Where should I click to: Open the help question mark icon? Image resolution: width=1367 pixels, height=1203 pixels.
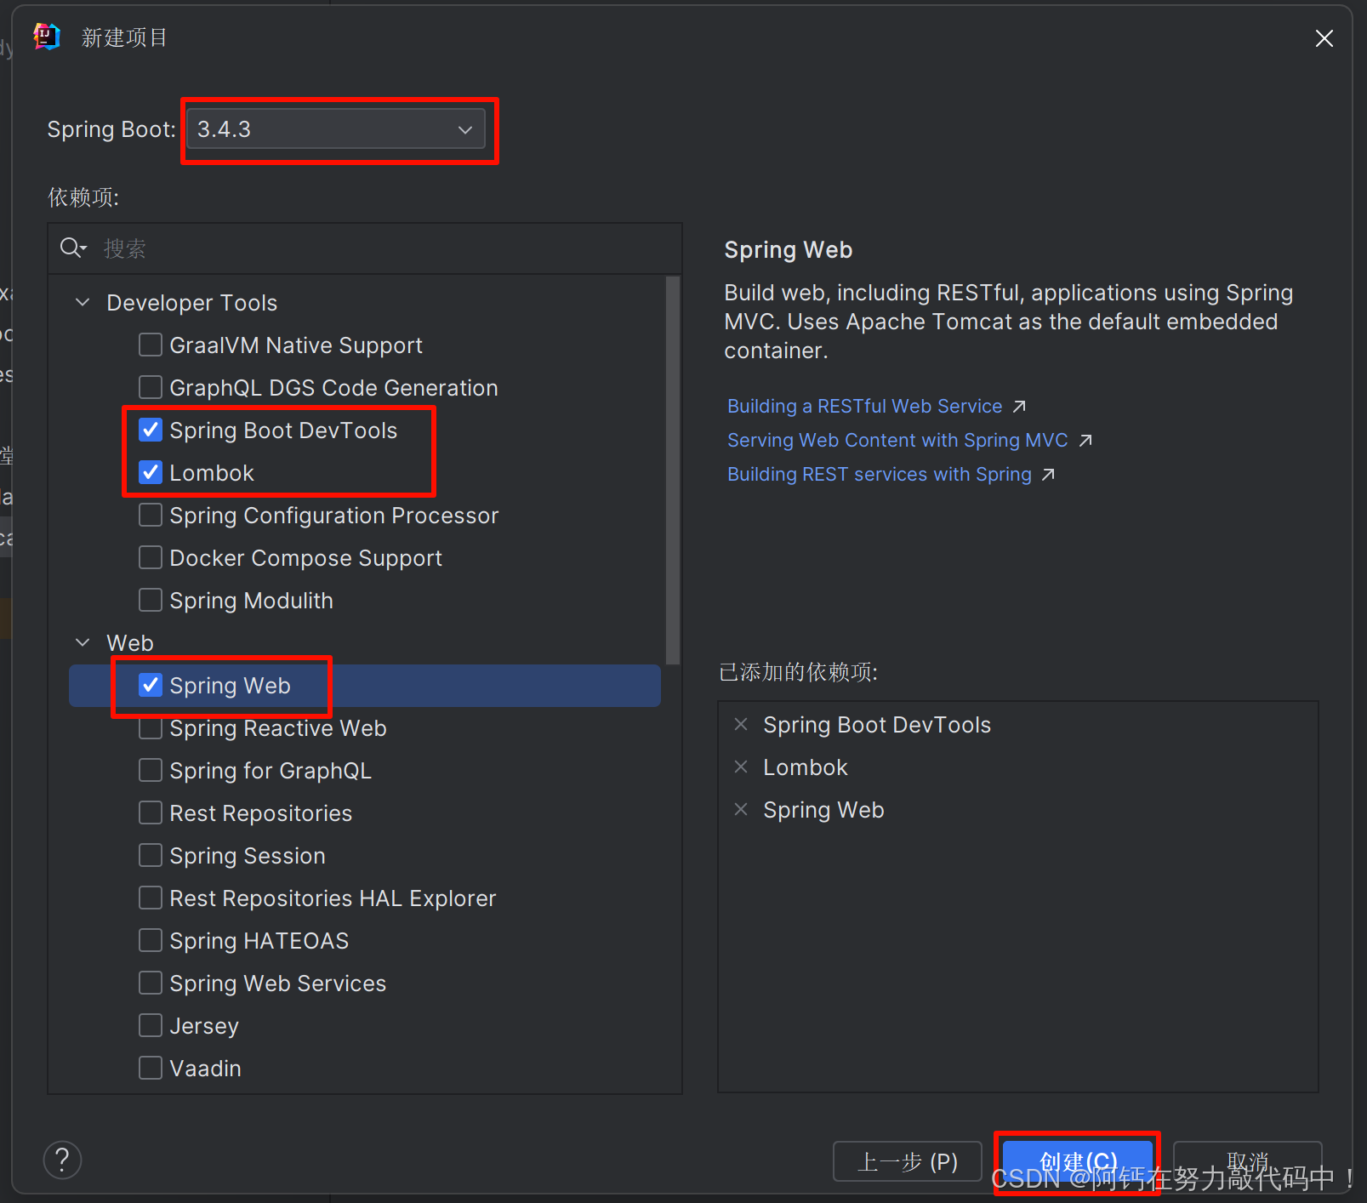62,1160
